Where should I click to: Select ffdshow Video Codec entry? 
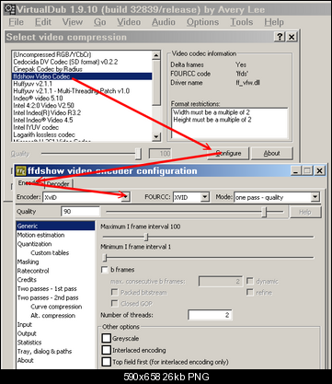(x=82, y=76)
